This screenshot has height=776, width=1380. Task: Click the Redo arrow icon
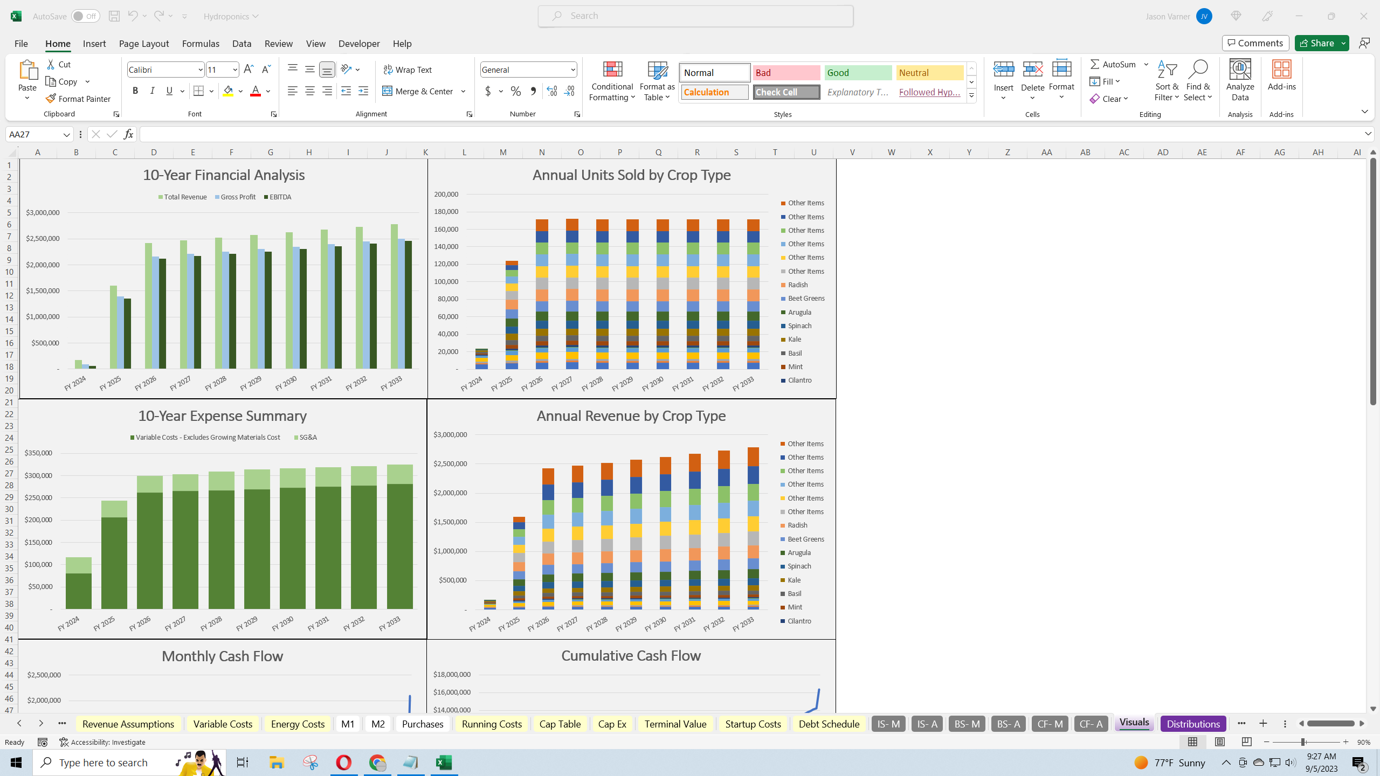click(158, 16)
